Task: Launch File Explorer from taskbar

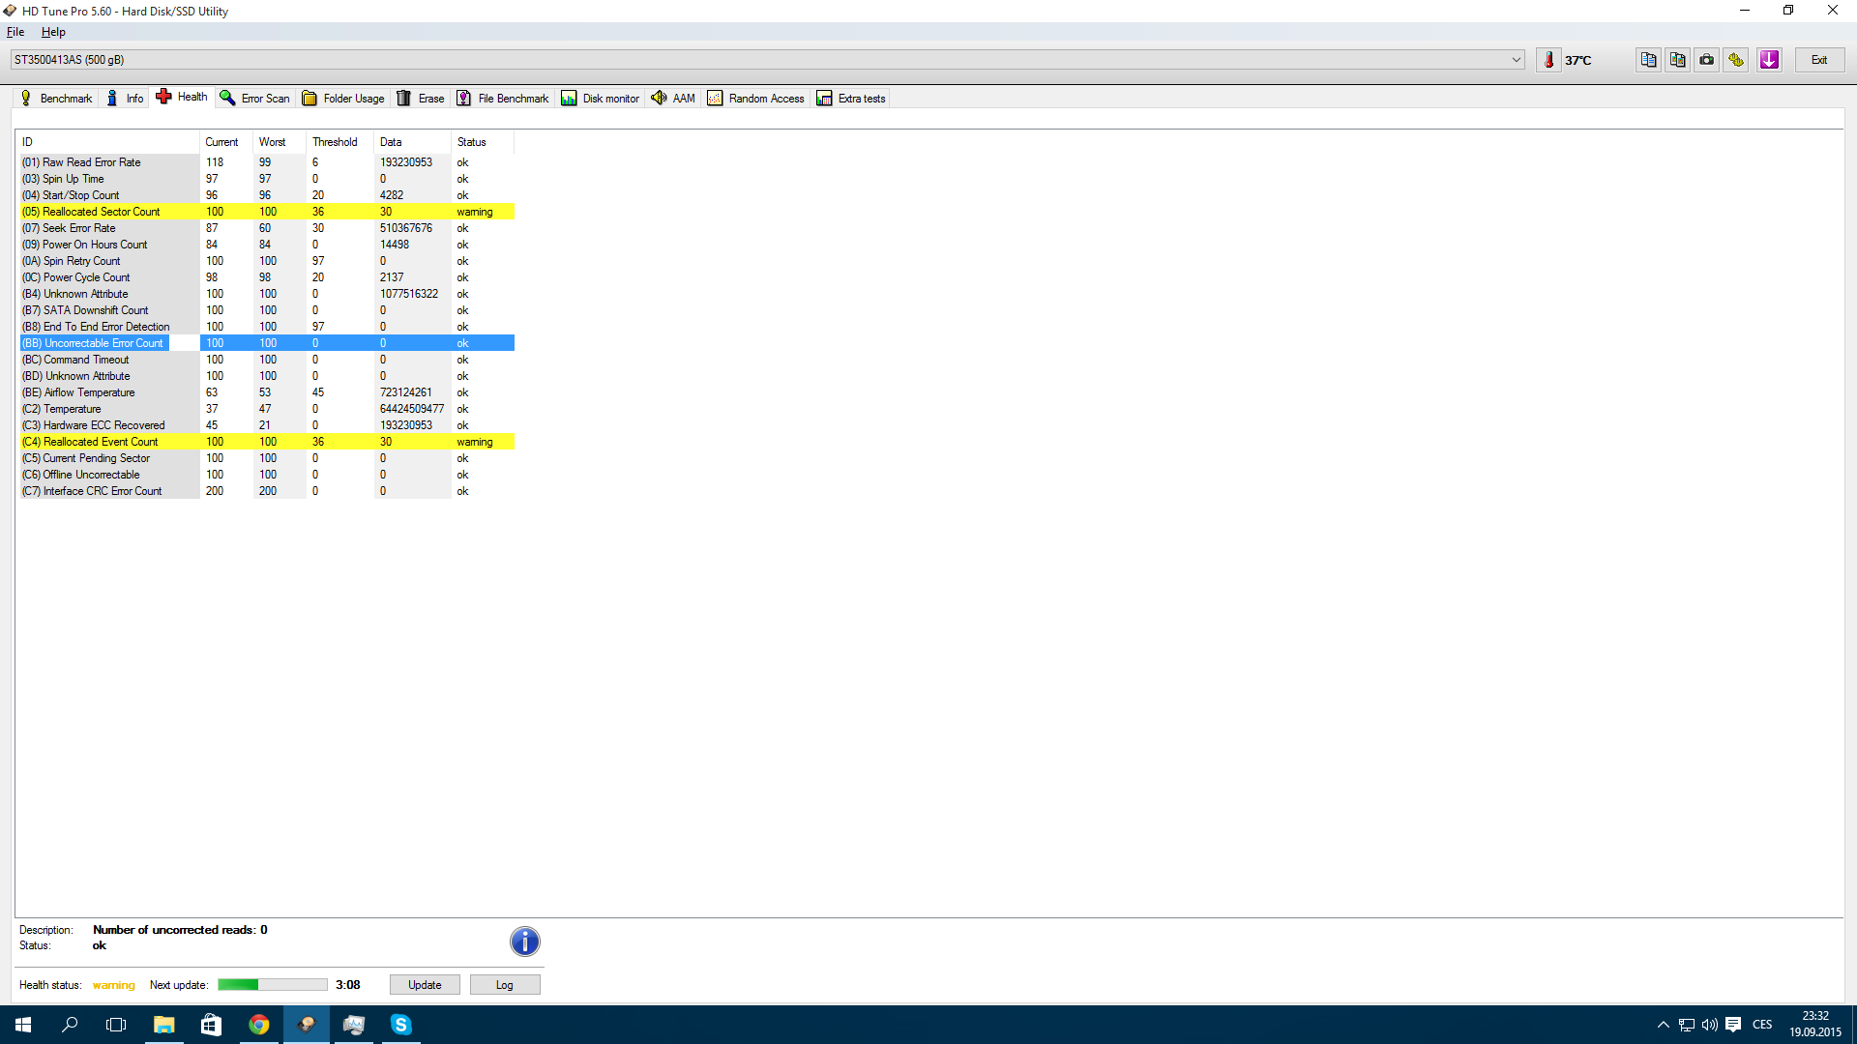Action: pos(164,1025)
